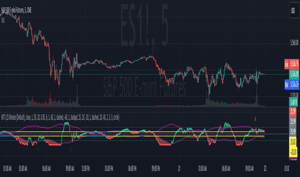Click the 03:00 PM time axis label
The width and height of the screenshot is (300, 177).
click(x=109, y=169)
